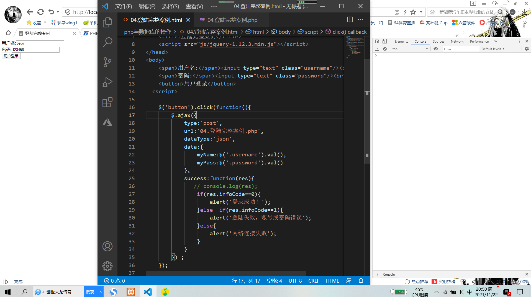531x297 pixels.
Task: Open VS Code from the taskbar
Action: [148, 292]
